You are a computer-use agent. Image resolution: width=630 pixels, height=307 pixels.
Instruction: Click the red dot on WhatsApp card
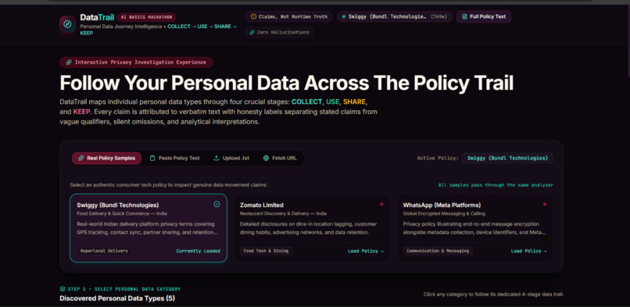[545, 204]
